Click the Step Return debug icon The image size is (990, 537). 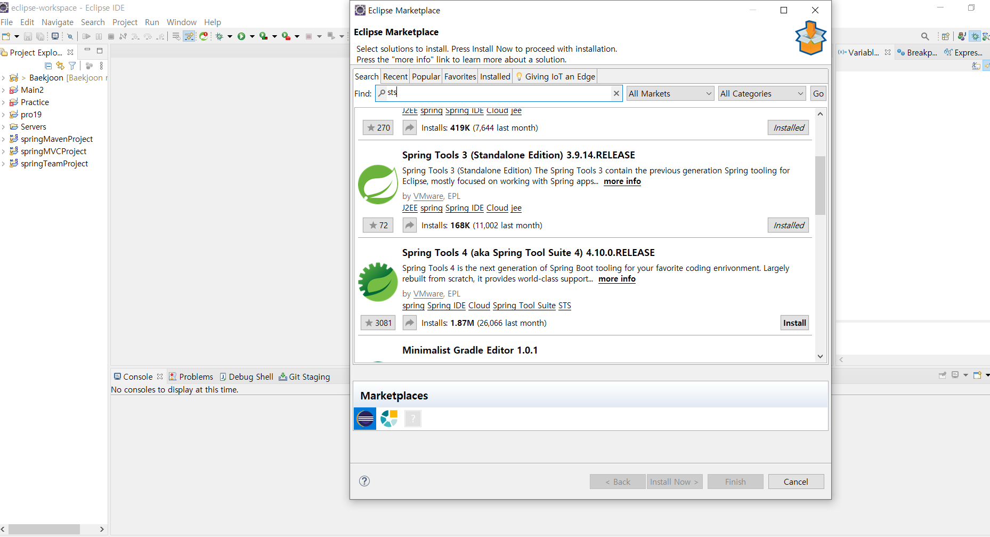tap(160, 36)
